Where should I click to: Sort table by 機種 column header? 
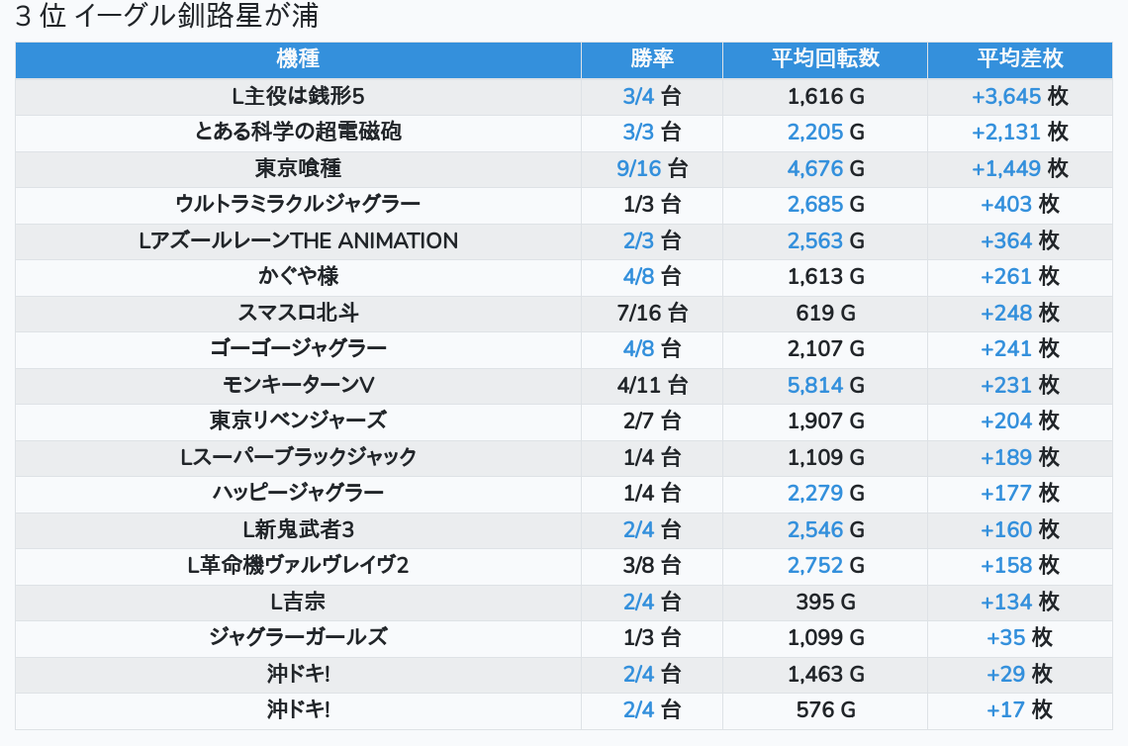coord(298,59)
